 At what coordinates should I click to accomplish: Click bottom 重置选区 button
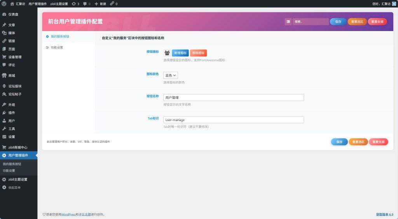[358, 142]
